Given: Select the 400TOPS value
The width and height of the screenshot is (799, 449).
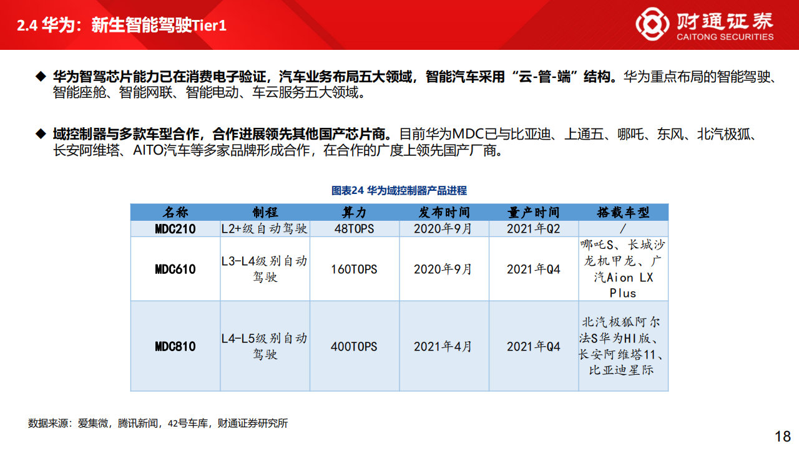Looking at the screenshot, I should 354,346.
